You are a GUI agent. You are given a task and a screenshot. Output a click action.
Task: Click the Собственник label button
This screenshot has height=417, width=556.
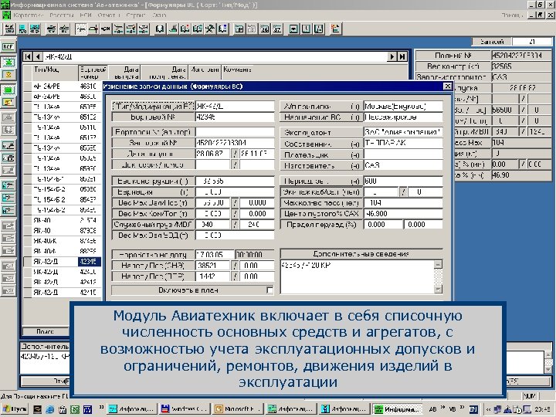(321, 144)
